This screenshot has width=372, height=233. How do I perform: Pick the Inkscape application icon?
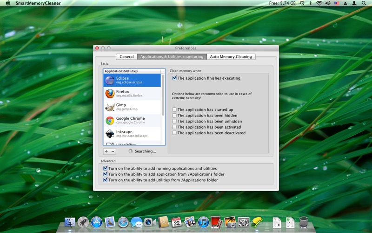click(110, 134)
